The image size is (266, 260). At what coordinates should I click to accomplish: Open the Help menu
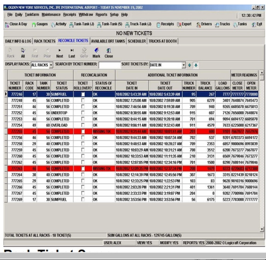[124, 15]
